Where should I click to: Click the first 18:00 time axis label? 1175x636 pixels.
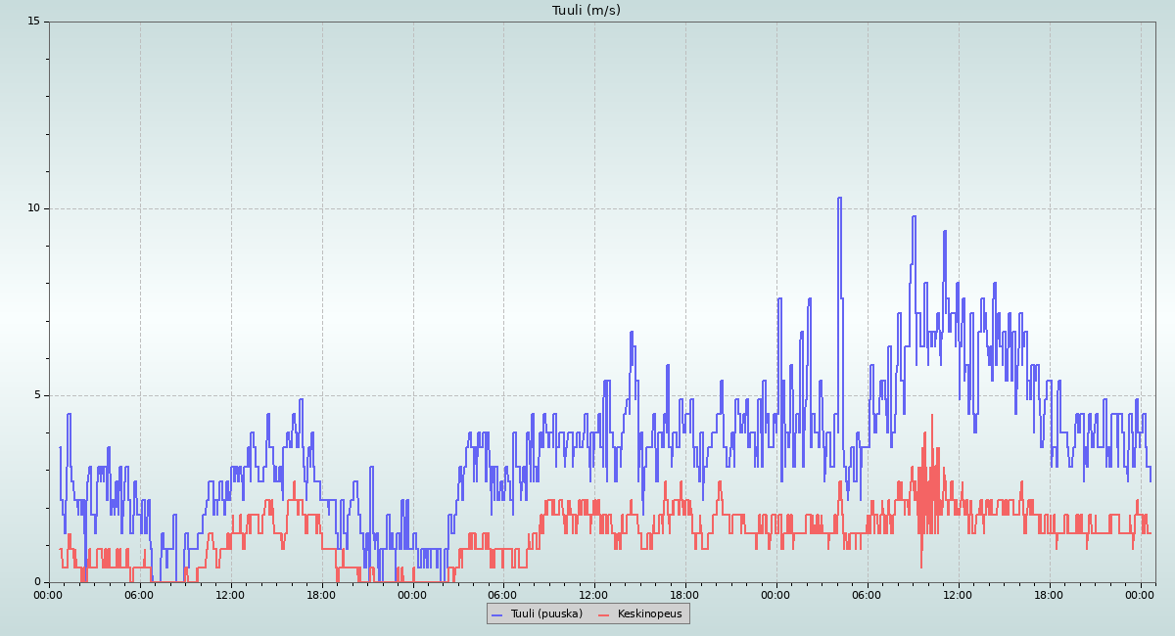(321, 594)
